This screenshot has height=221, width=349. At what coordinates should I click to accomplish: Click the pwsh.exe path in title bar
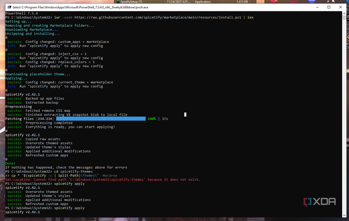coord(80,7)
